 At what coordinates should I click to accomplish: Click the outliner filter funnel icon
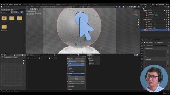pos(165,7)
